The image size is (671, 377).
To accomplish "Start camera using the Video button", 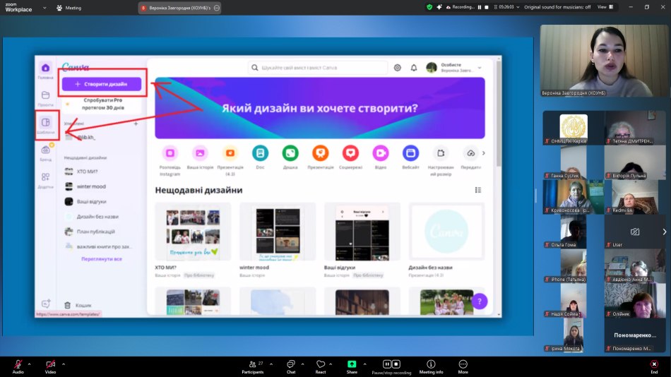I will (50, 365).
